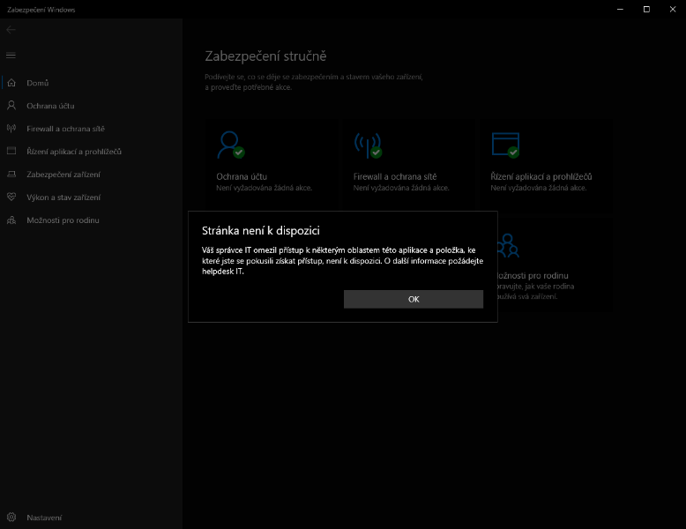
Task: Click the Ochrana účtu person icon in sidebar
Action: [x=11, y=106]
